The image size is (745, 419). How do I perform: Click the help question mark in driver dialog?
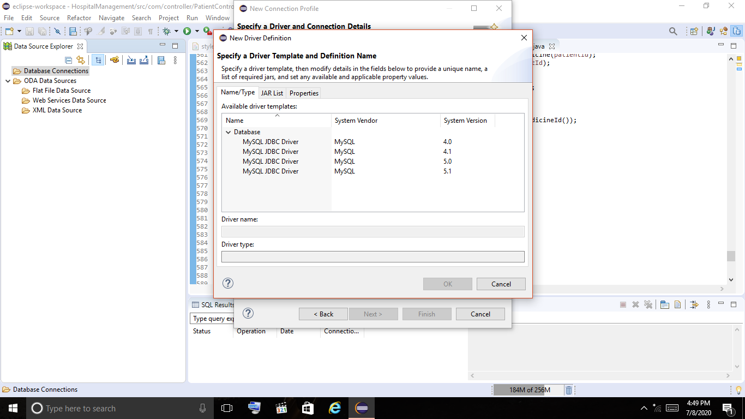[228, 283]
